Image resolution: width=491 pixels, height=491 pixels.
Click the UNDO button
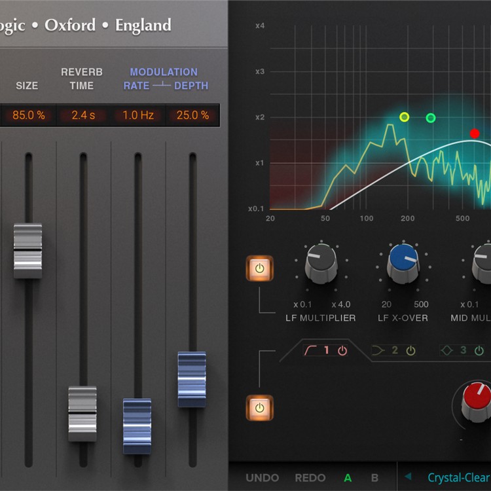(263, 478)
